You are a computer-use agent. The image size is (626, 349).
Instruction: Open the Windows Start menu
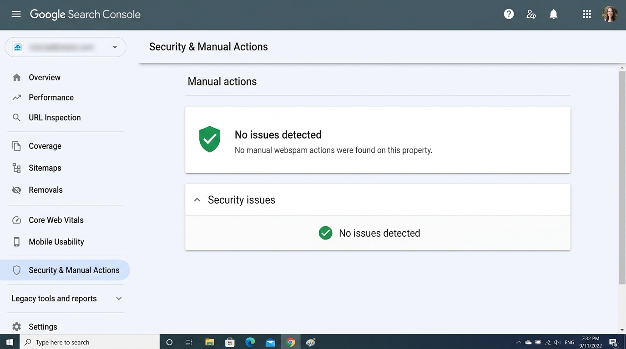10,342
